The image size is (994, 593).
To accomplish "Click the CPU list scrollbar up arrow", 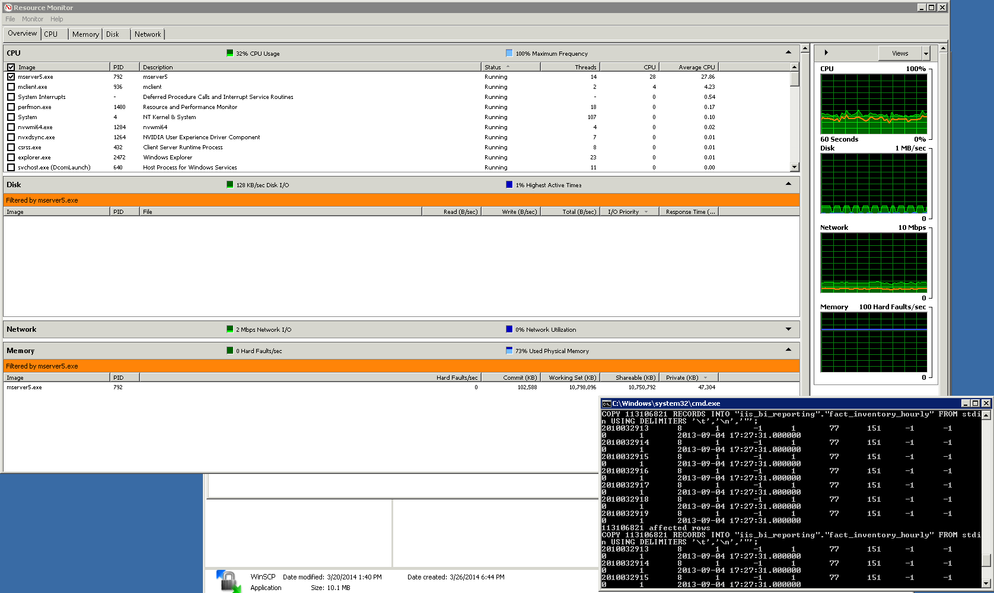I will tap(795, 67).
